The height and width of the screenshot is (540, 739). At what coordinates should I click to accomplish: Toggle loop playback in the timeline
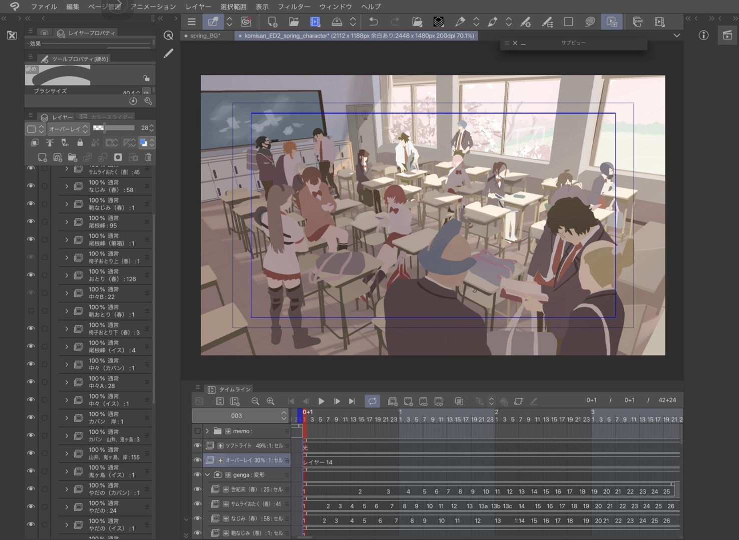[x=373, y=401]
